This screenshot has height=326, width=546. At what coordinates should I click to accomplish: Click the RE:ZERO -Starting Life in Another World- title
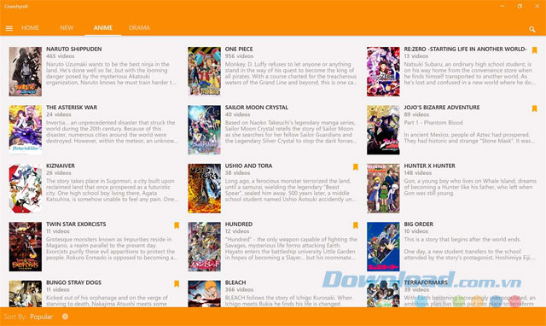click(465, 49)
